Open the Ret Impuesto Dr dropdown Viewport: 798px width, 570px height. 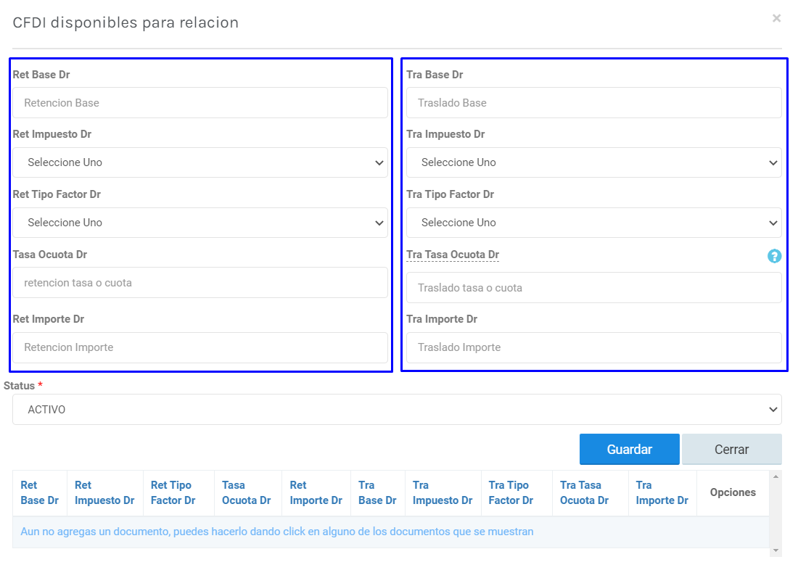[x=200, y=162]
